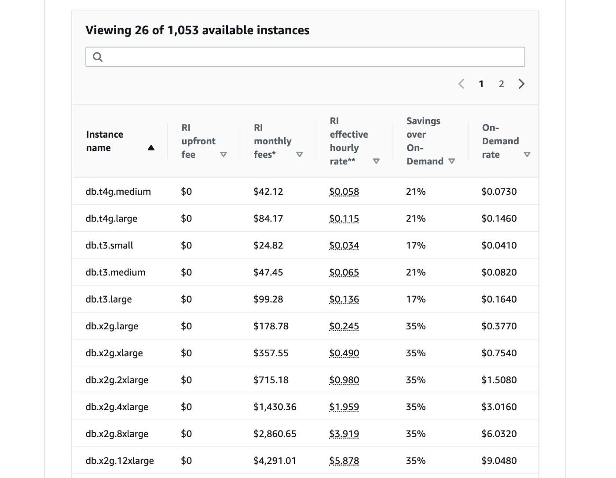Screen dimensions: 616x478
Task: Click the search magnifier icon
Action: click(x=98, y=57)
